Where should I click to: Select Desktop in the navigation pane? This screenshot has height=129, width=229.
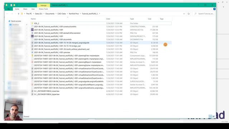point(15,25)
